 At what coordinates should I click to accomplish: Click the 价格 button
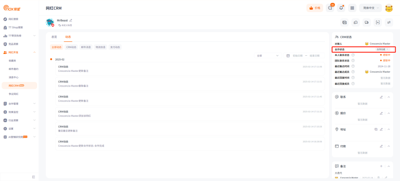click(x=315, y=8)
